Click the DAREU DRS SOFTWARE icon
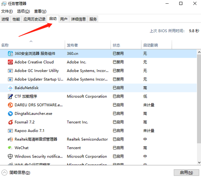Viewport: 201px width, 177px height. click(x=10, y=105)
